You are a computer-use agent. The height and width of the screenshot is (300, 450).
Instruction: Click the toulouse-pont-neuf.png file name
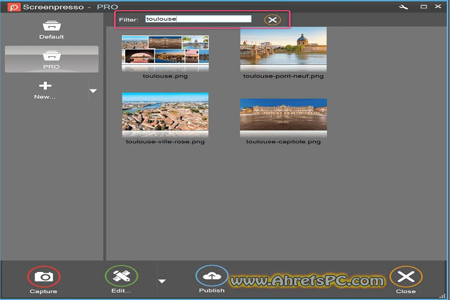click(x=283, y=76)
